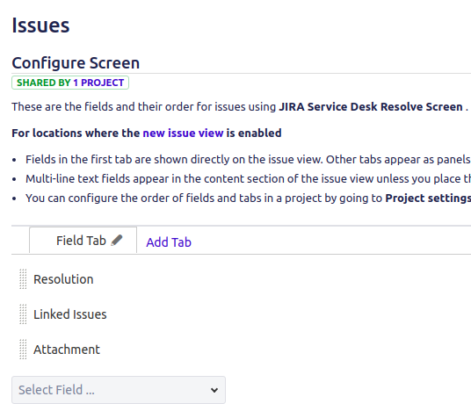The width and height of the screenshot is (471, 404).
Task: Click the drag handle next to Resolution
Action: 23,279
